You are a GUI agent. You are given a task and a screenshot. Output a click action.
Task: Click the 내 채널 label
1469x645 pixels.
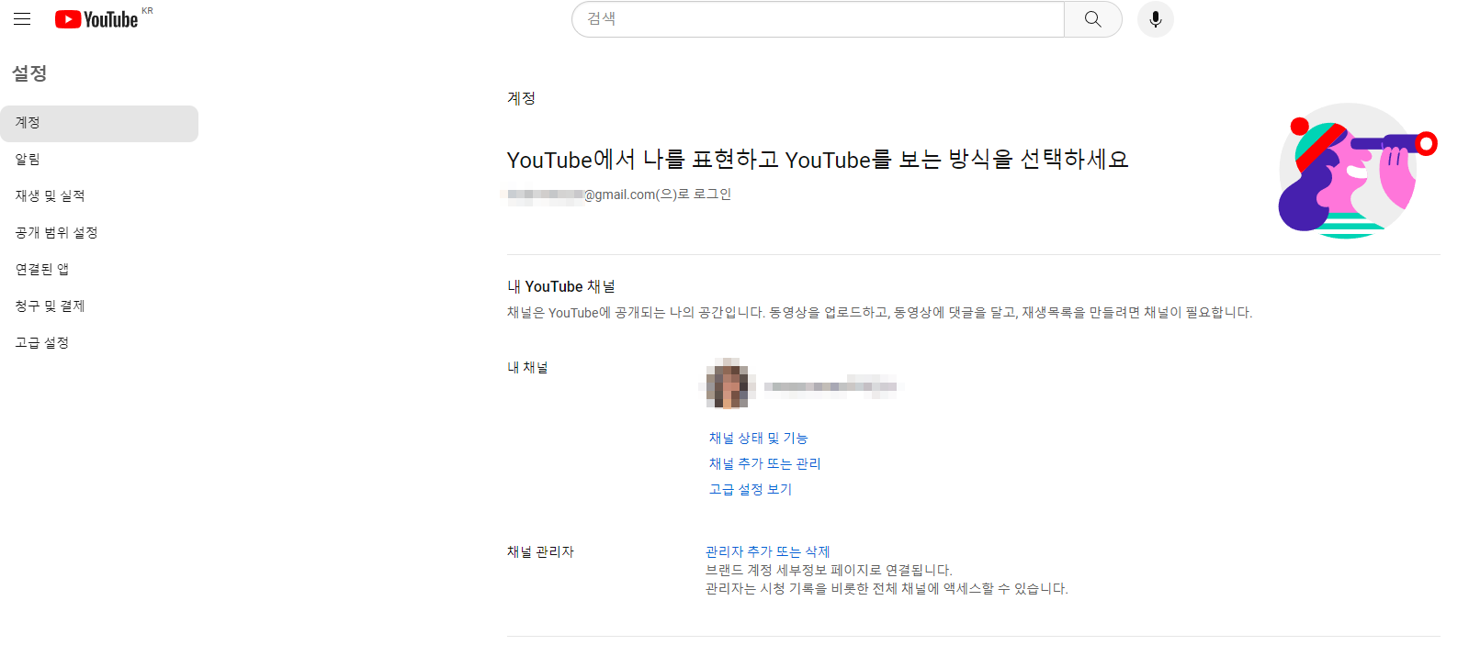click(527, 368)
